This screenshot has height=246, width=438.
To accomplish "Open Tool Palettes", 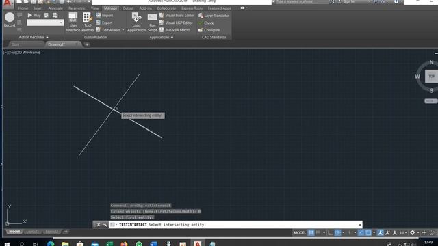I will [88, 22].
